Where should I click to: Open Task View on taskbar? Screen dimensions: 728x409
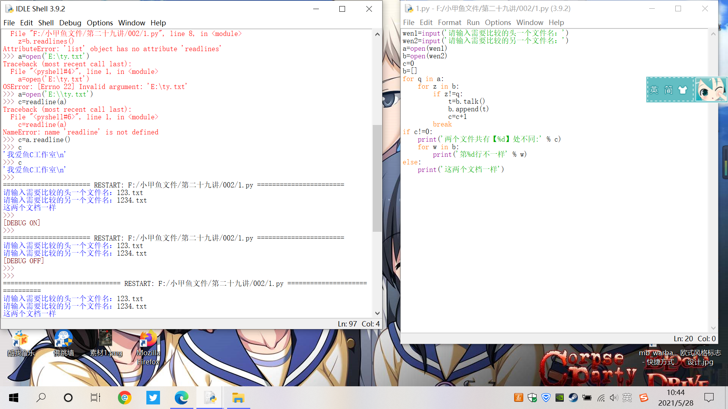pos(96,398)
